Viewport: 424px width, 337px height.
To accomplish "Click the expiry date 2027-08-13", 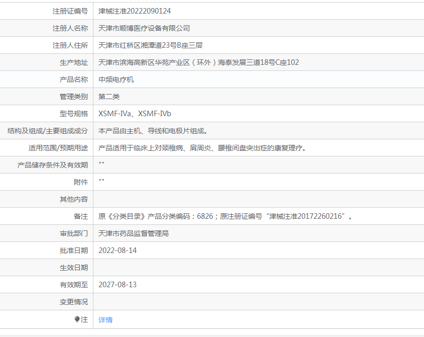I will (118, 285).
